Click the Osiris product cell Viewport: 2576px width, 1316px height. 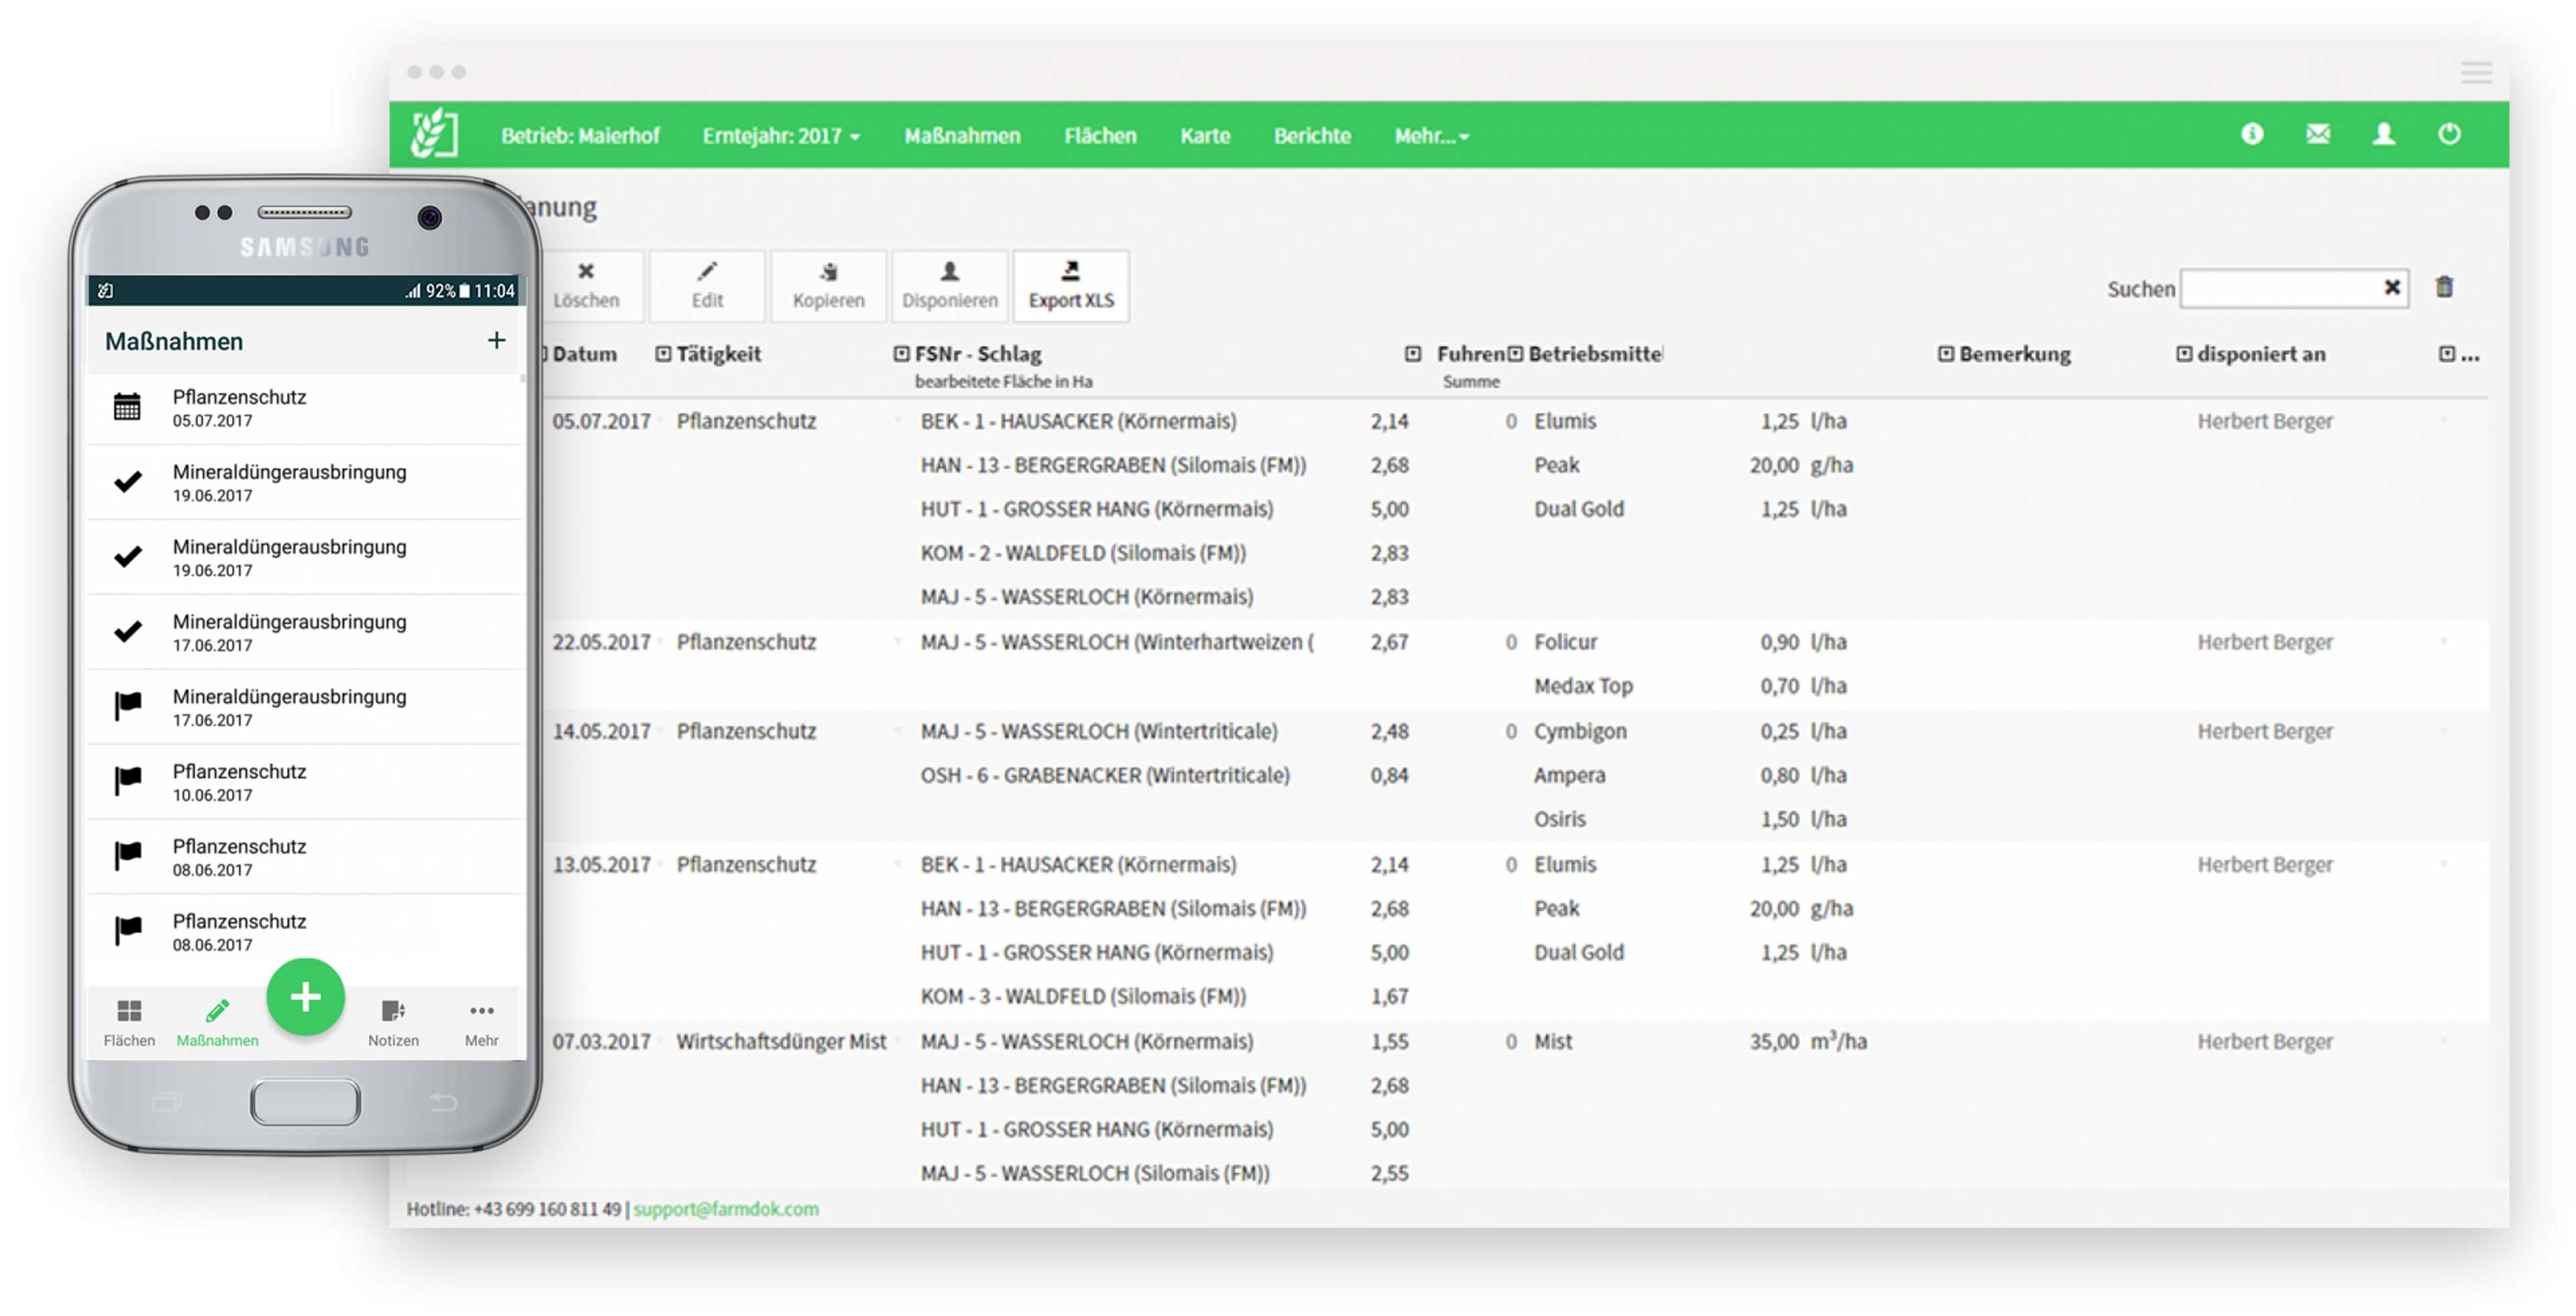[1559, 819]
